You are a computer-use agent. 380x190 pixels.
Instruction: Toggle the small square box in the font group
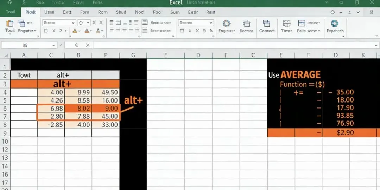(46, 31)
